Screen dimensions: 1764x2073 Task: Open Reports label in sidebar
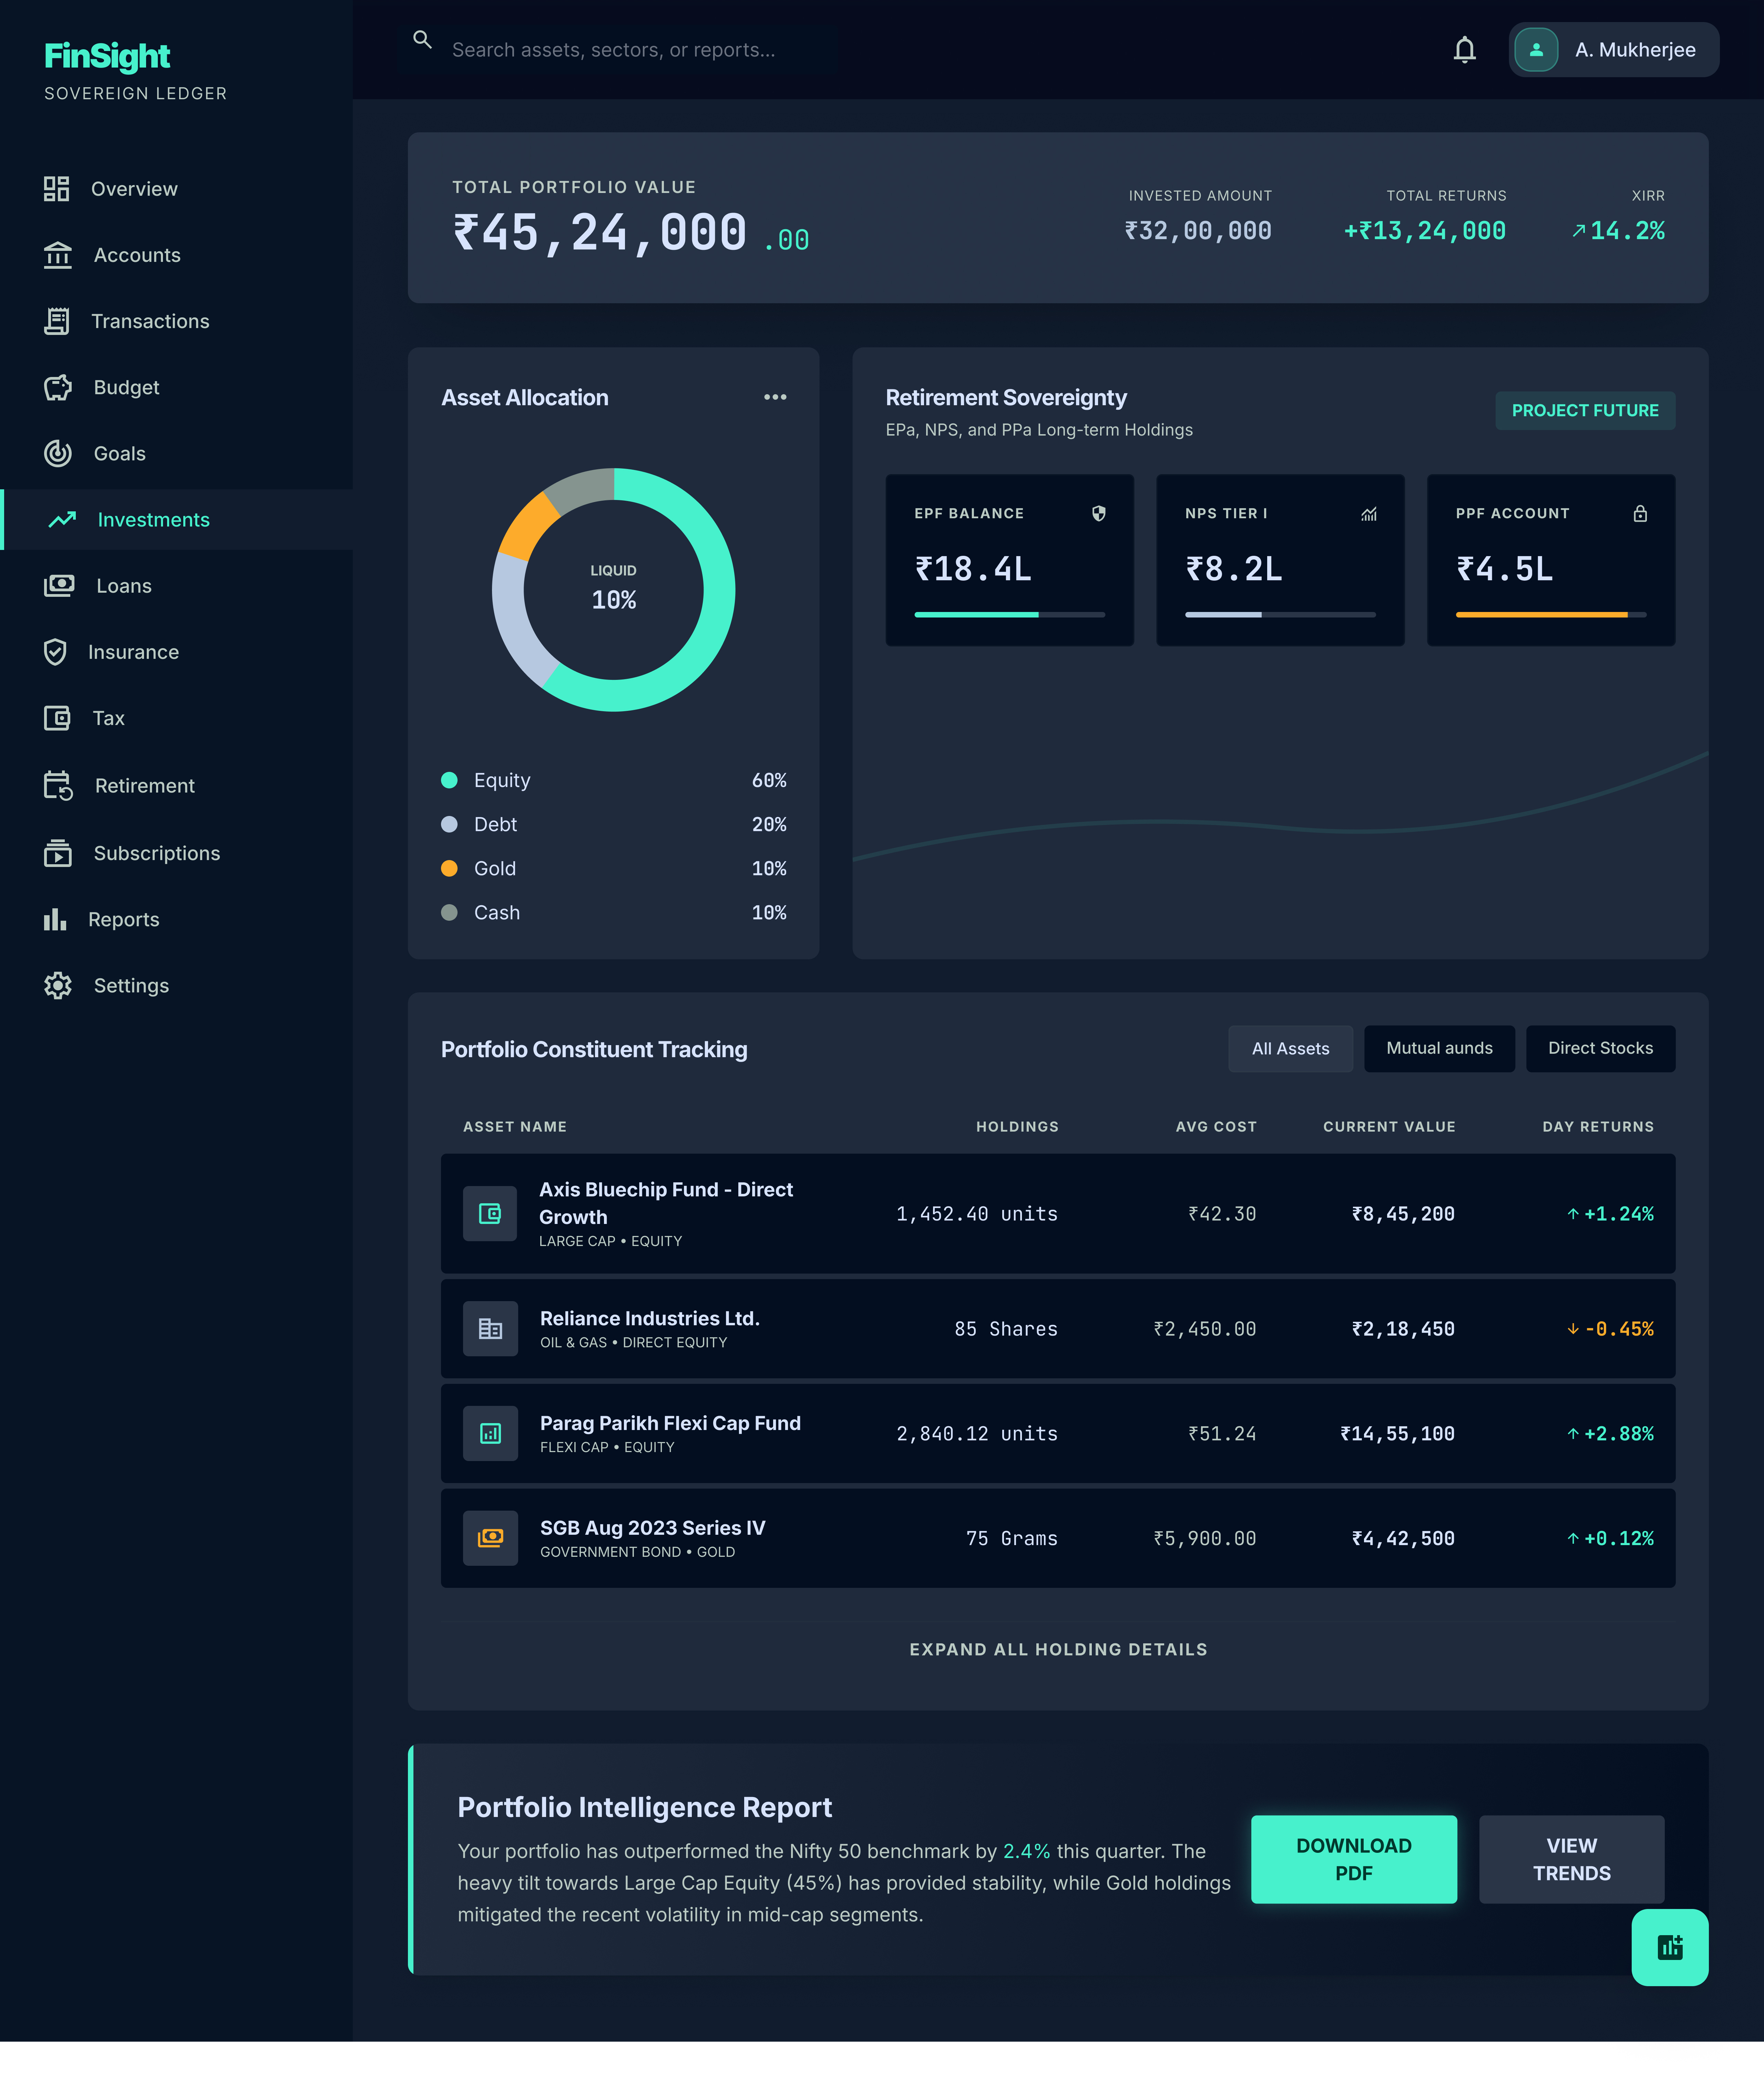[124, 919]
